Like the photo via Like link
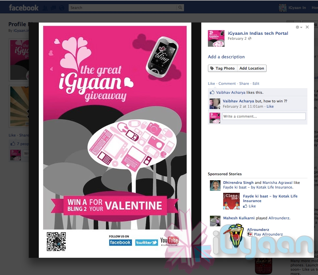318x275 pixels. (211, 83)
